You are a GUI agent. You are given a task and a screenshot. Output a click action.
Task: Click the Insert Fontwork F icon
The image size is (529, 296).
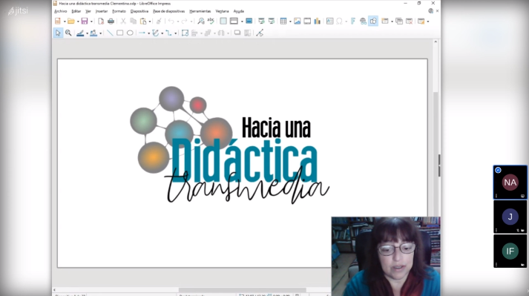click(x=353, y=22)
